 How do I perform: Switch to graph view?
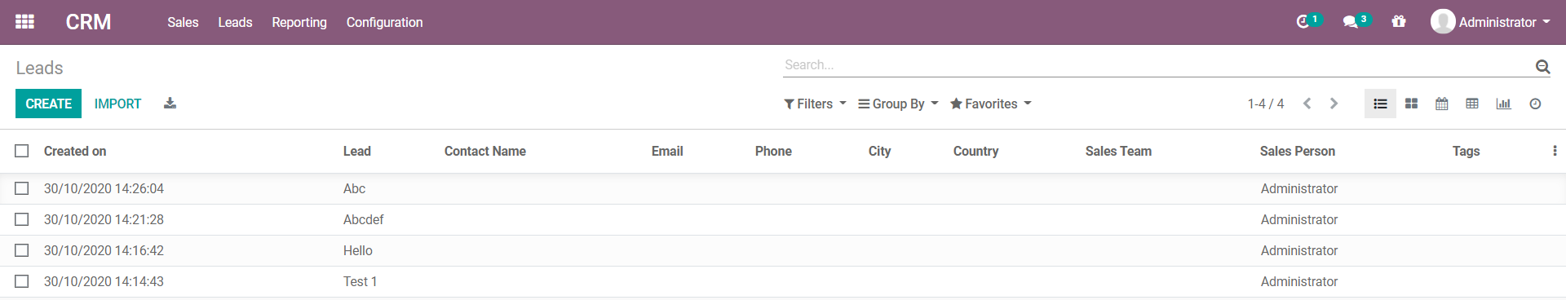1503,104
